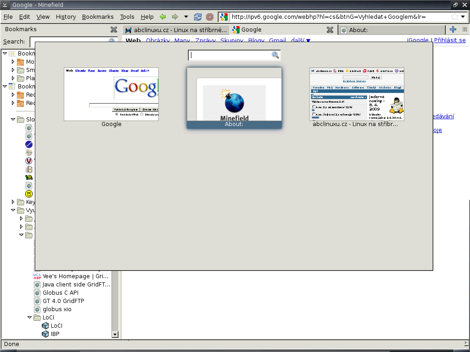Screen dimensions: 470x352
Task: Open the URL bar history dropdown
Action: [x=463, y=17]
